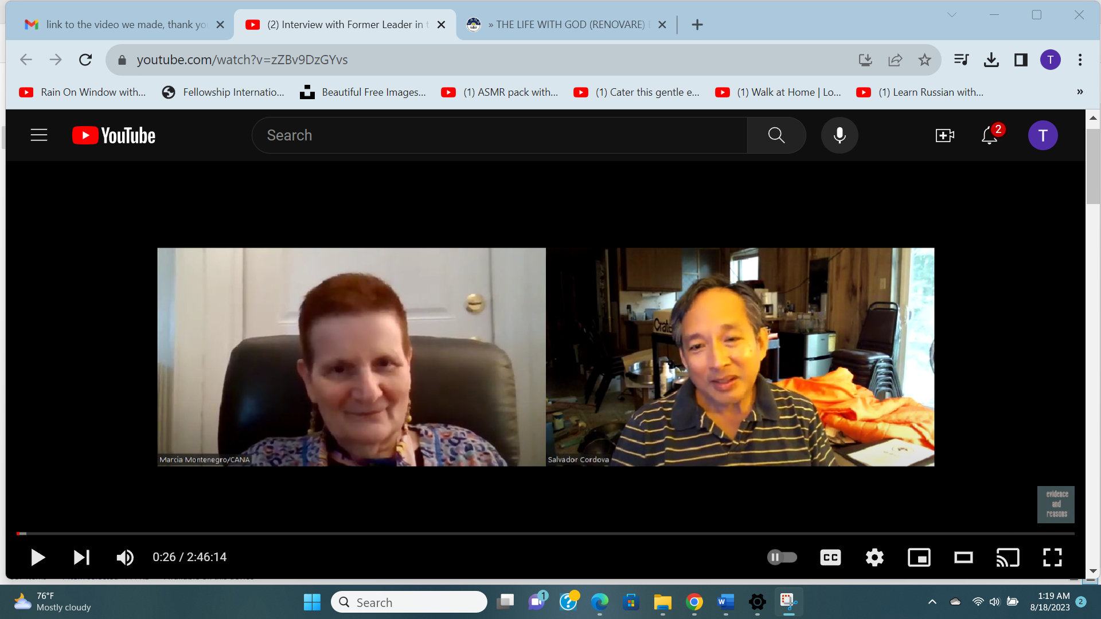Open the Create video menu
Screen dimensions: 1101x619
pyautogui.click(x=944, y=135)
